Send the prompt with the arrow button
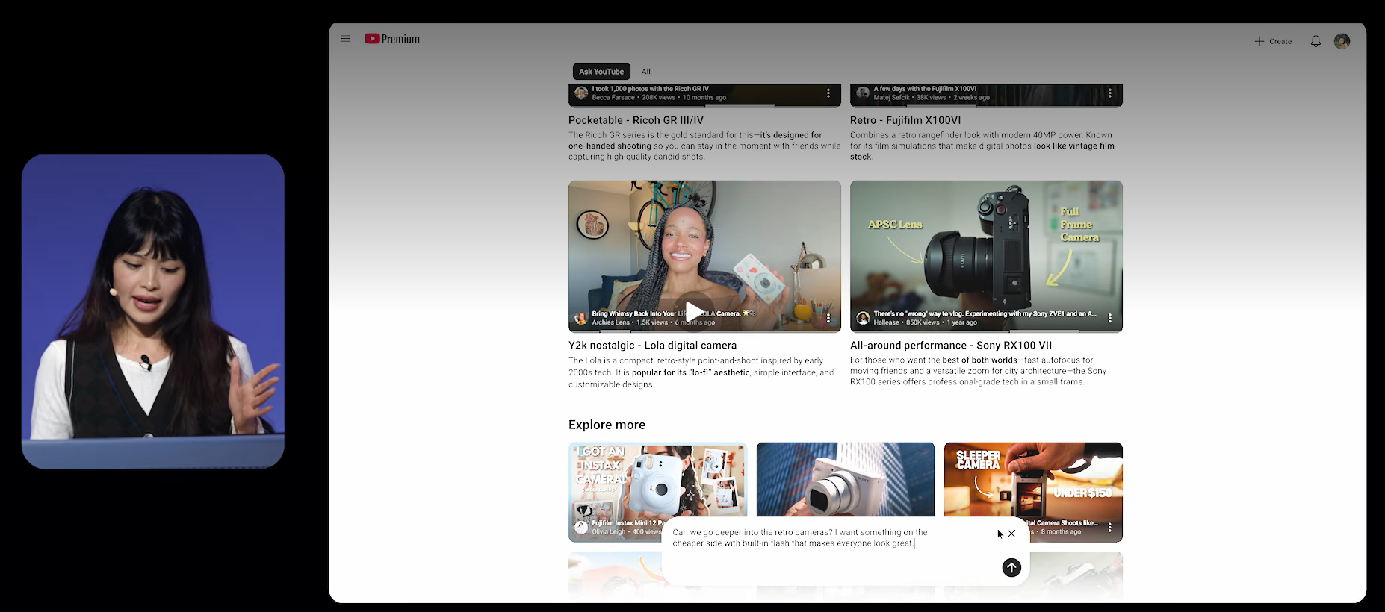The image size is (1385, 612). (x=1011, y=568)
